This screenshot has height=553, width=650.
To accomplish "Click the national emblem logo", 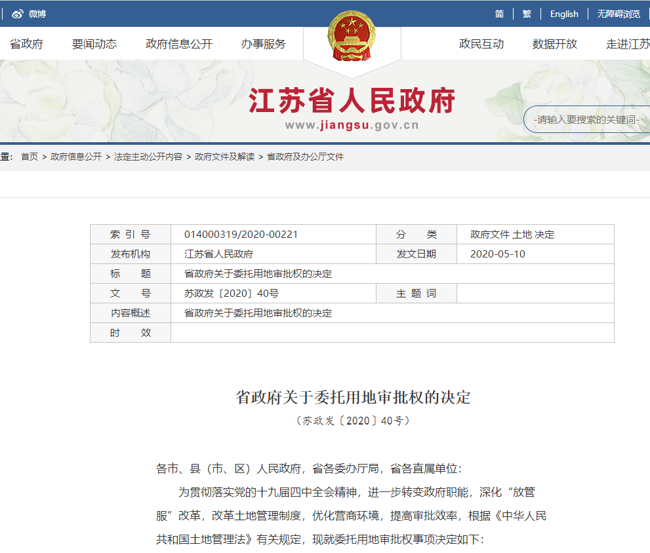I will (x=352, y=37).
